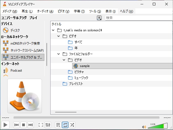Viewport: 173px width, 130px height.
Task: Change playlist view mode icon
Action: (99, 18)
